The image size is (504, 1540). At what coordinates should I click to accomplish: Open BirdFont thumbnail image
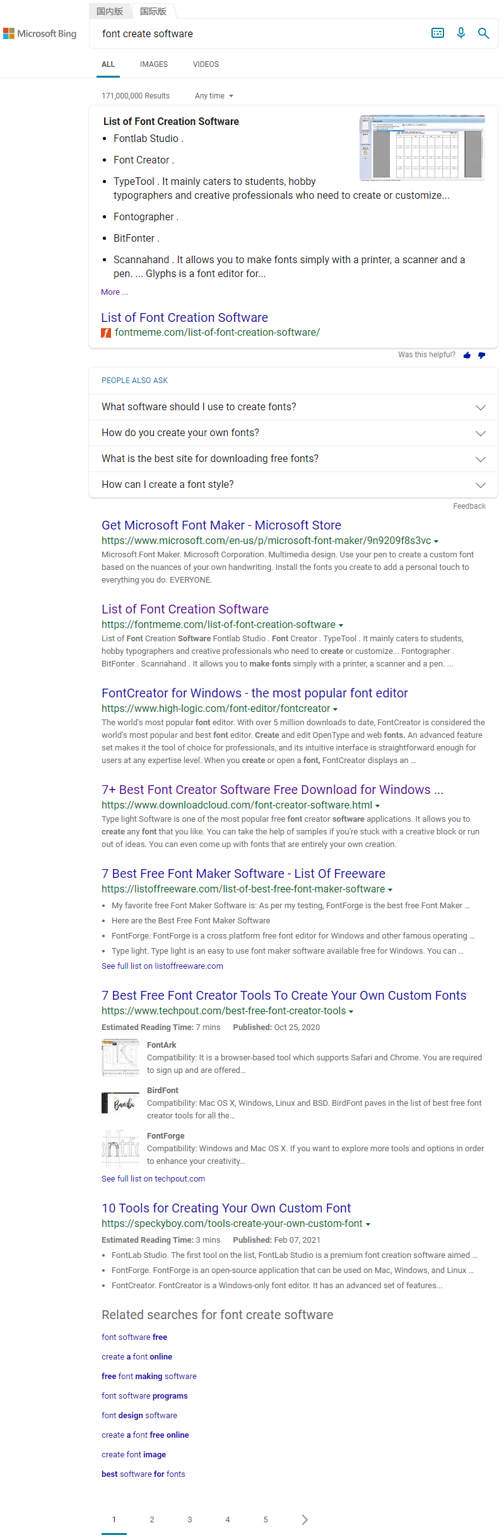(x=120, y=1103)
